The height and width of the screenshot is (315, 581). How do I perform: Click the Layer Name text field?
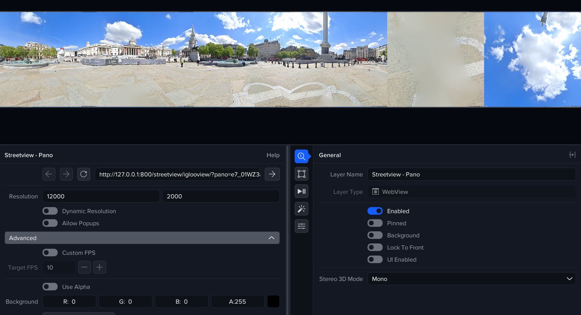[x=471, y=175]
